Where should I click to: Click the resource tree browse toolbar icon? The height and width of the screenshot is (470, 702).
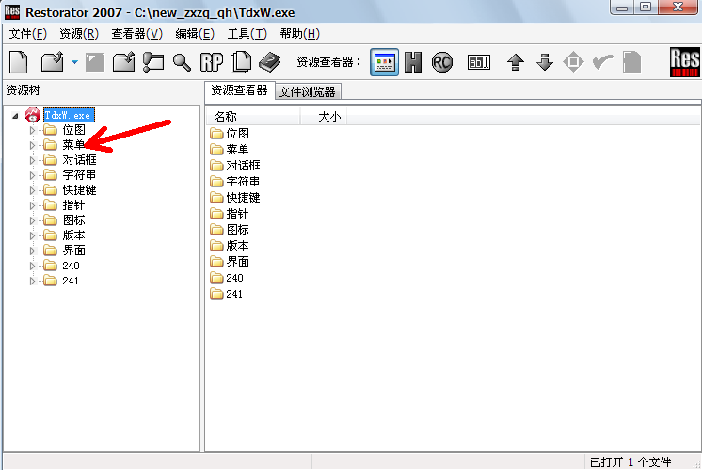[x=153, y=62]
